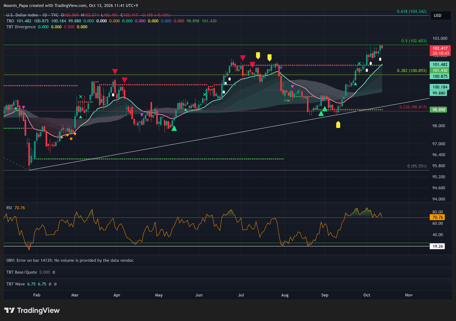Click the green 98.898 price scale label
The height and width of the screenshot is (321, 456).
point(438,109)
